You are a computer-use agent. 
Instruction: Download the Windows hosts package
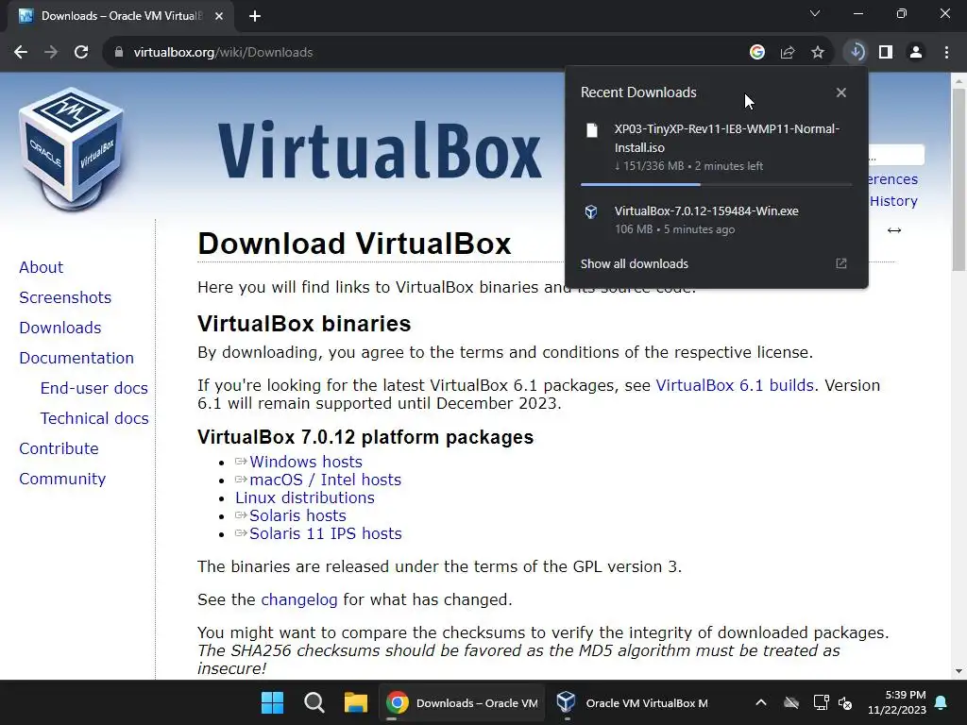(305, 462)
